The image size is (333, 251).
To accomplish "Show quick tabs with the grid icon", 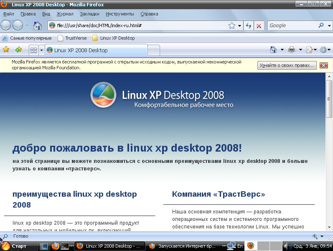I will point(33,51).
